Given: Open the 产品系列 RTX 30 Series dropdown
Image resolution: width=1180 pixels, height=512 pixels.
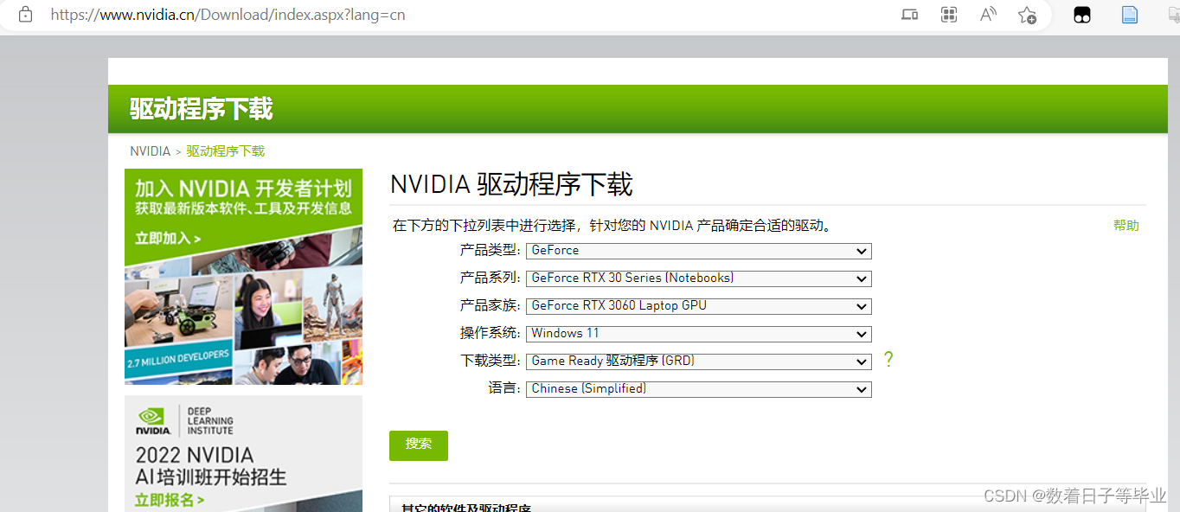Looking at the screenshot, I should click(x=699, y=278).
